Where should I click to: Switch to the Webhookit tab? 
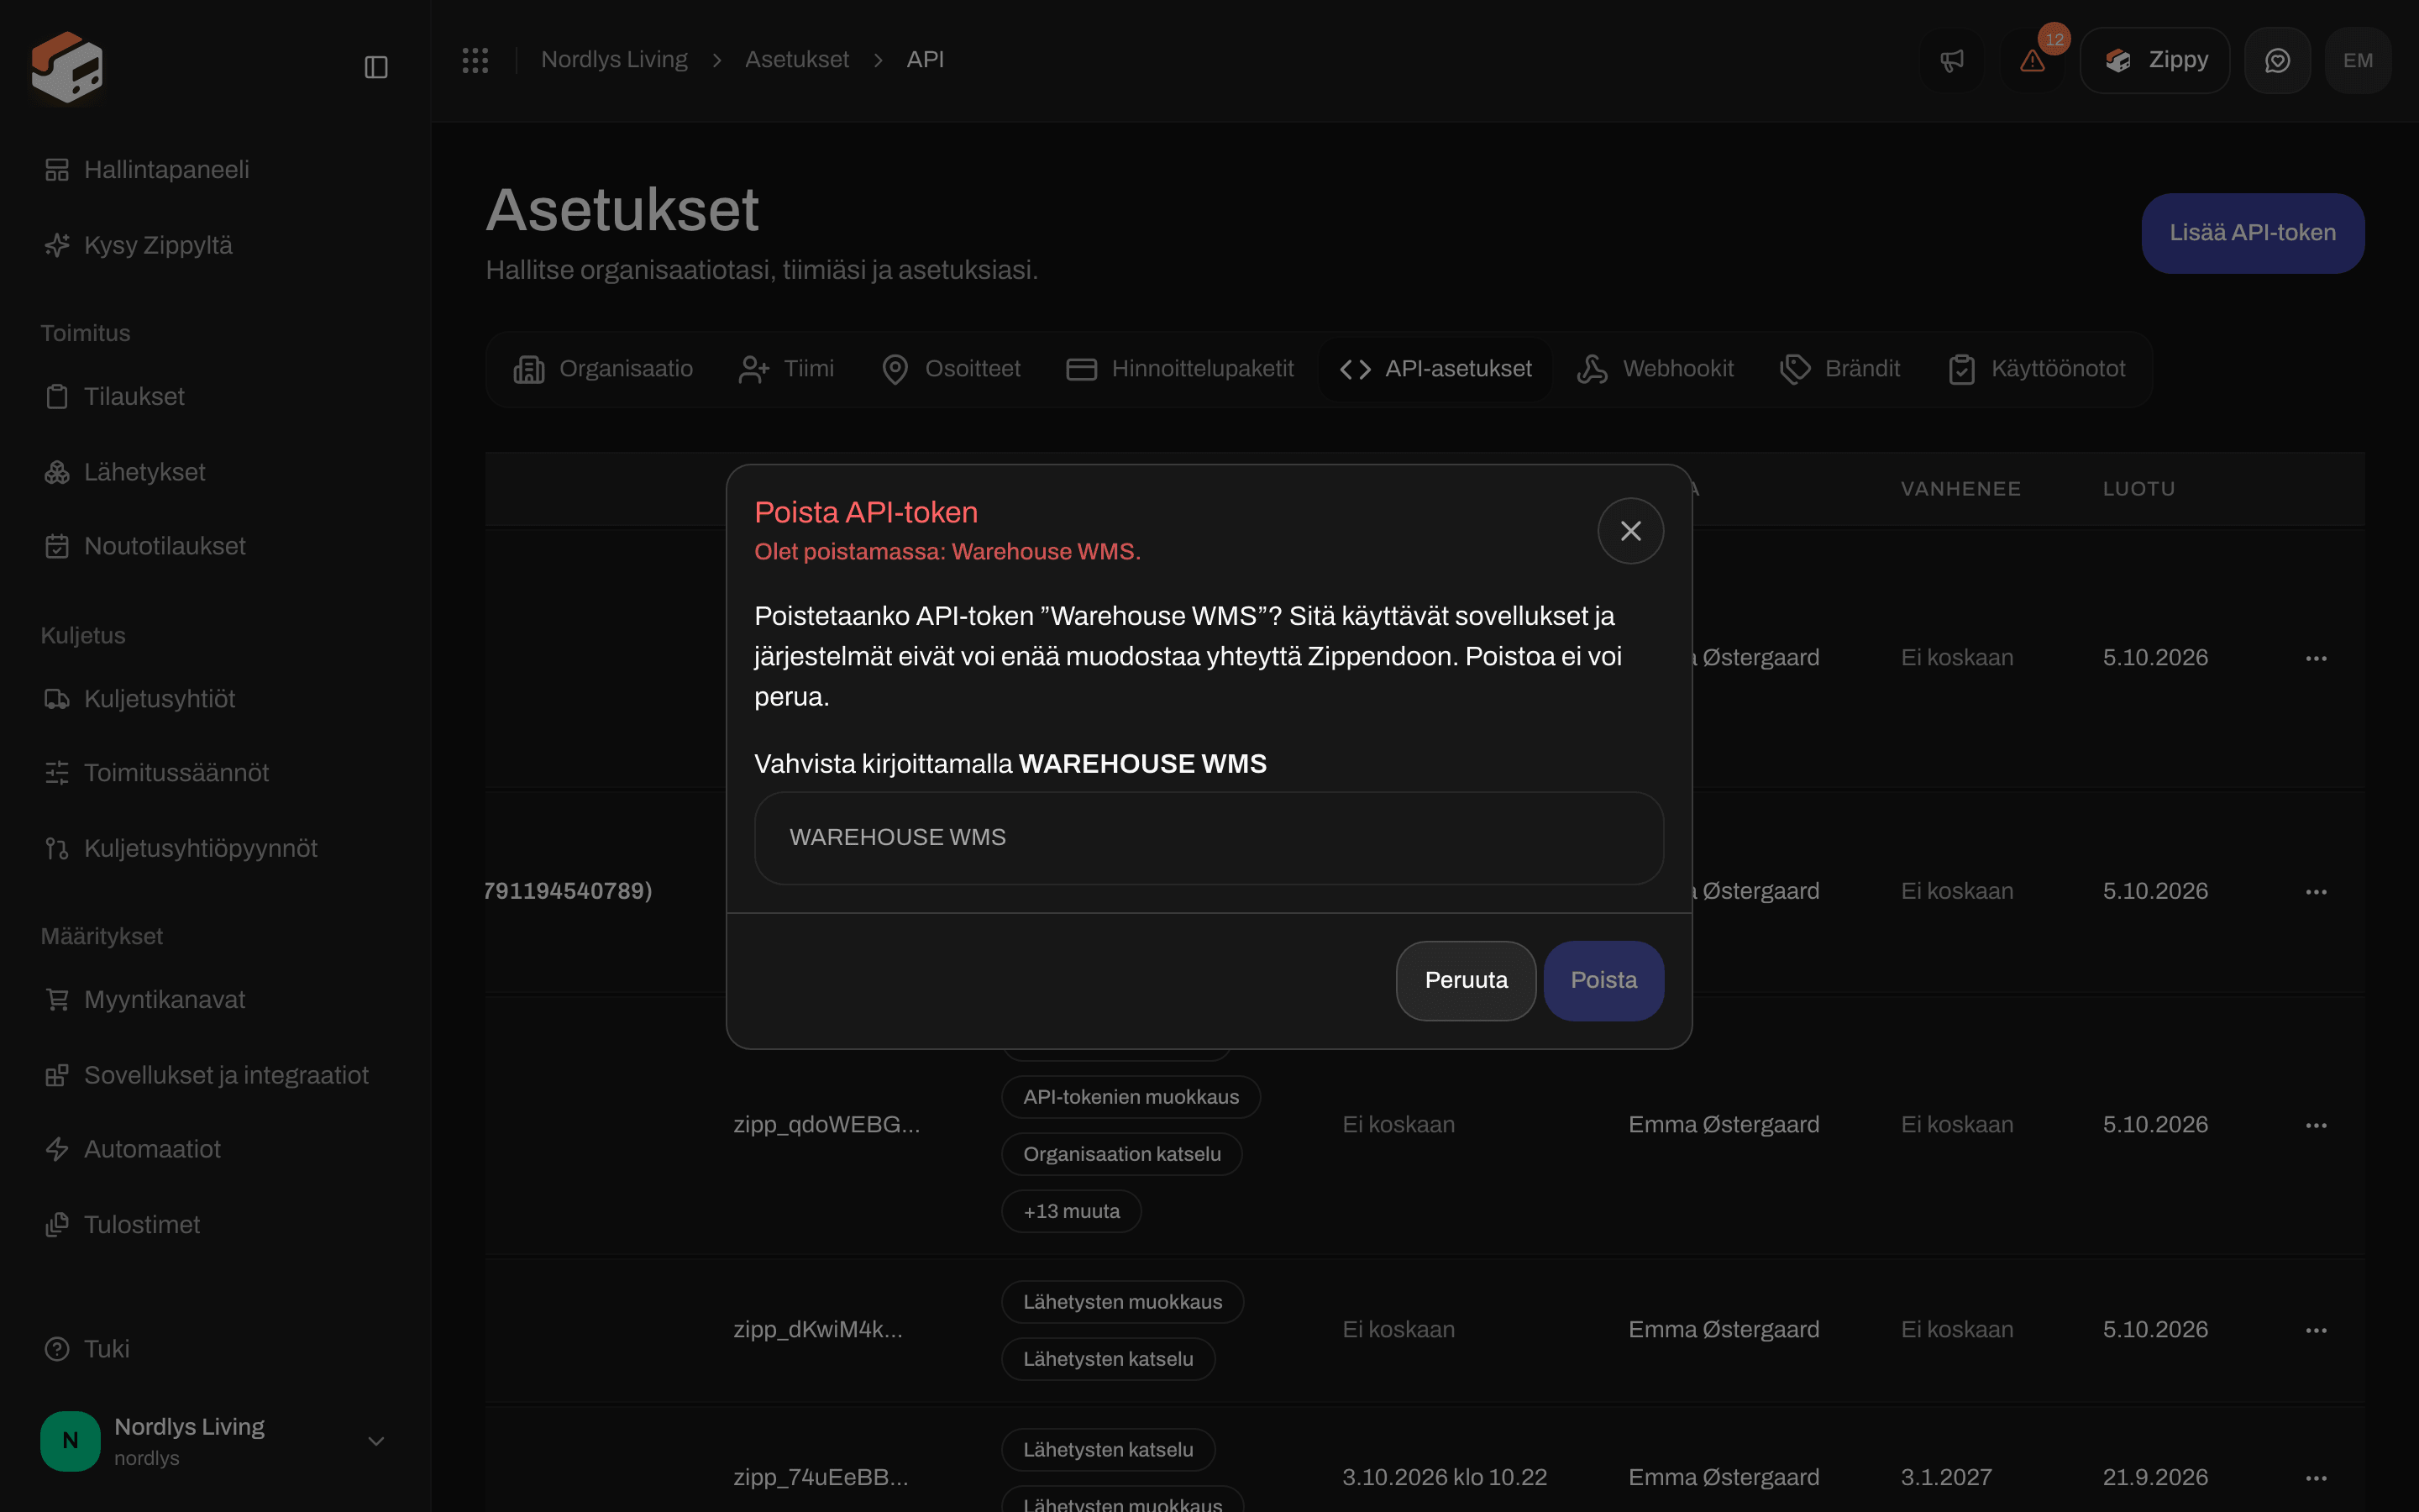(x=1656, y=369)
